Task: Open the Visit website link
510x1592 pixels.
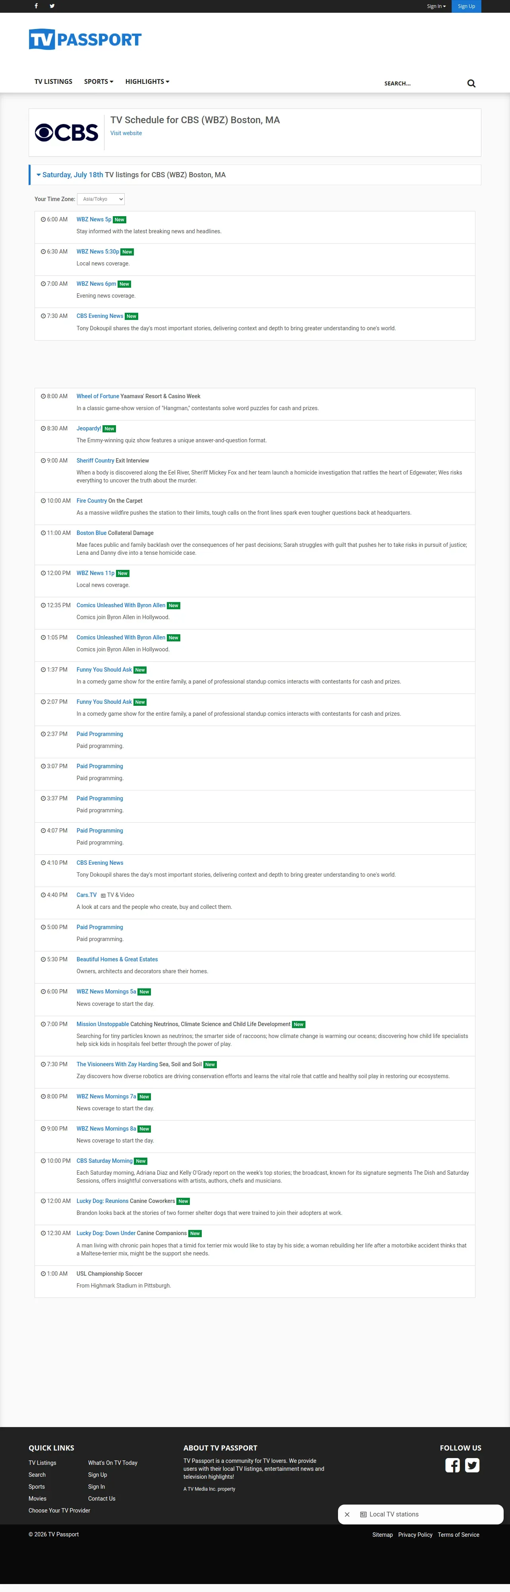Action: click(126, 133)
